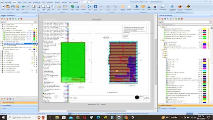
Task: Toggle lightbulb visibility for NEW WOOD FENCE
Action: 209,42
